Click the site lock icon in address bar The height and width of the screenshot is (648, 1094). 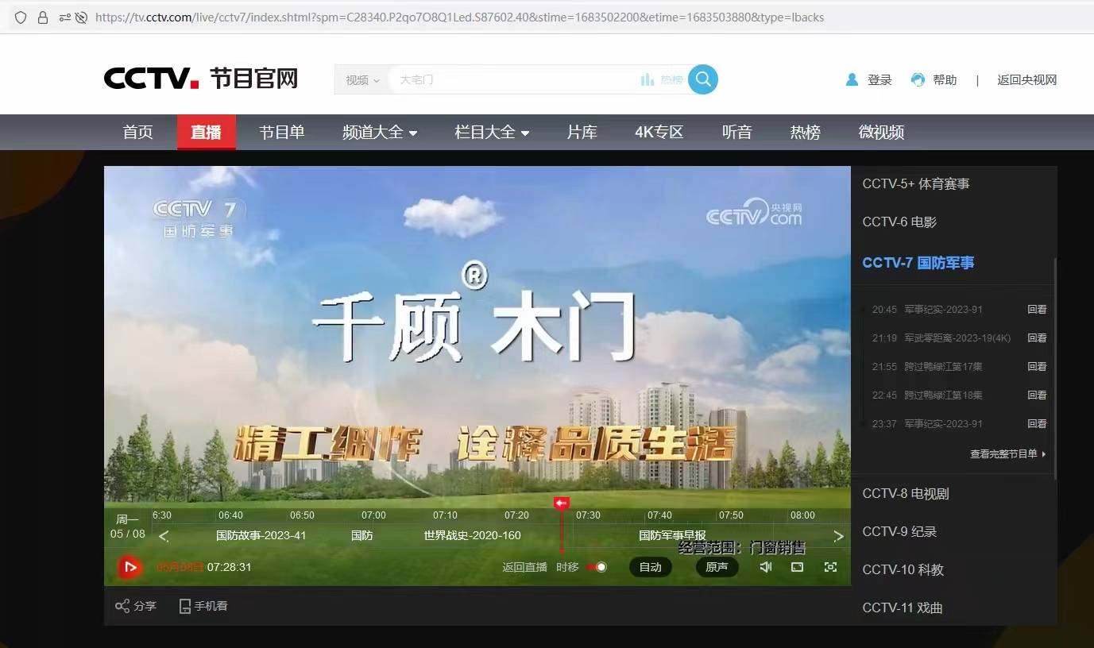(43, 17)
